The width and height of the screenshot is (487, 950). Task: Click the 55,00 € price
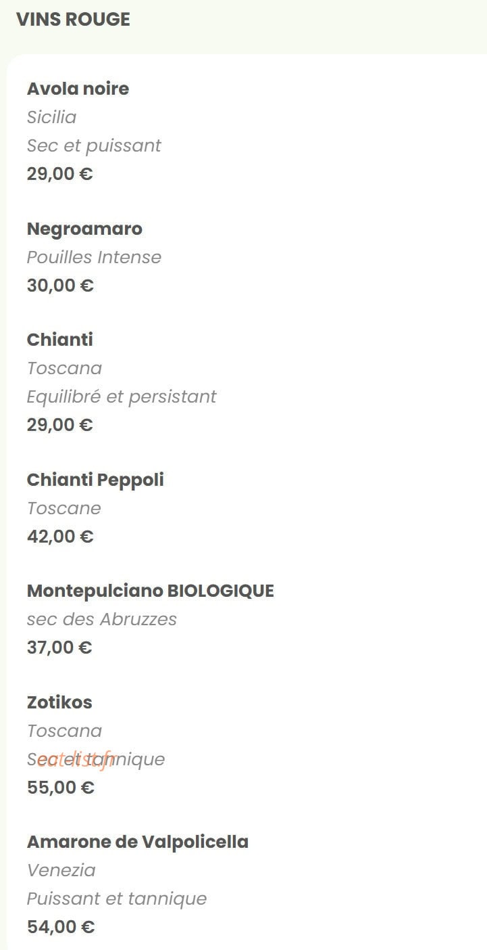(61, 788)
